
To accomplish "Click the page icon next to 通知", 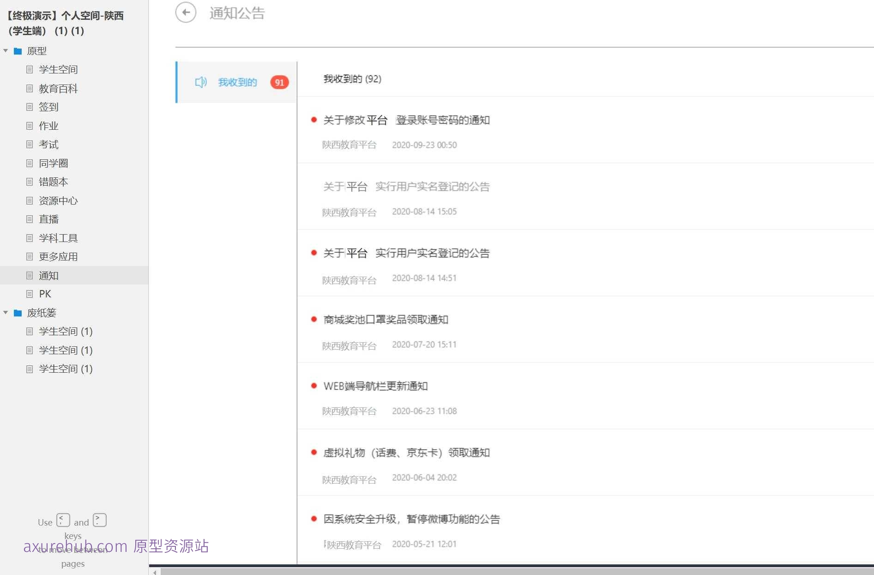I will click(x=30, y=275).
